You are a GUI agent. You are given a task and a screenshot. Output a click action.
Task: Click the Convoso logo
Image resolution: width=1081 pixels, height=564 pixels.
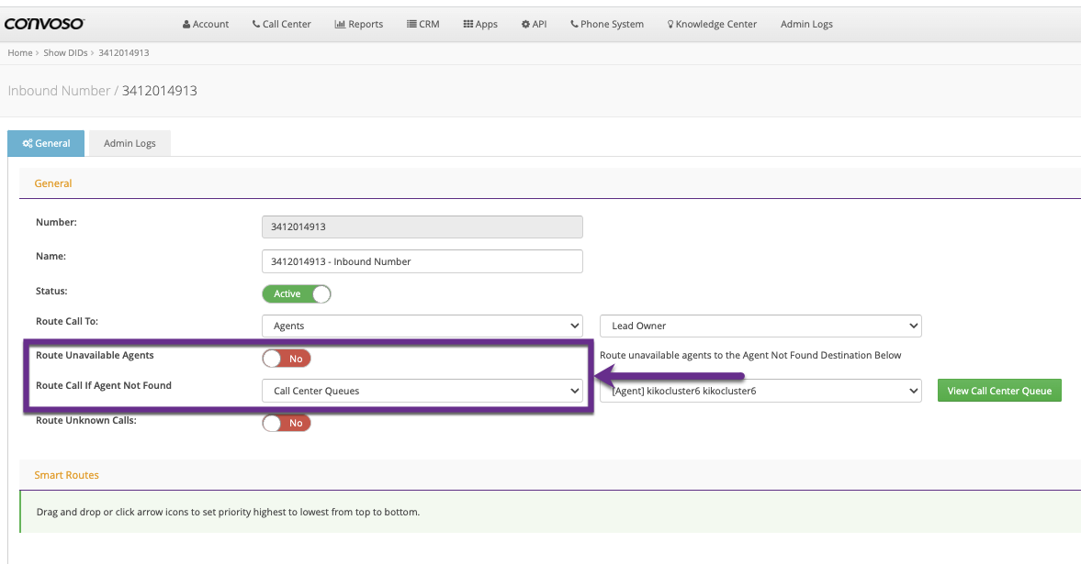pos(43,24)
